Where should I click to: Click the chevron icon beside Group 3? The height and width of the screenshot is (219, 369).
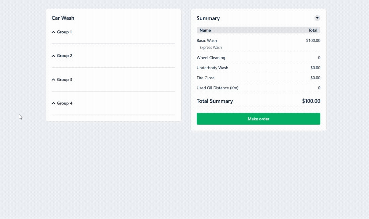(x=54, y=80)
